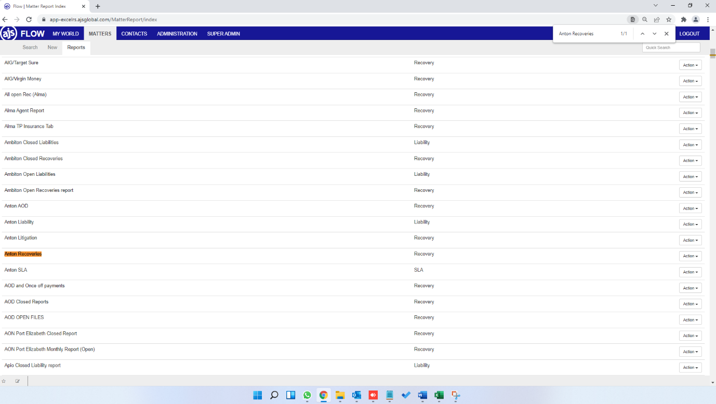
Task: Click the pencil edit icon at bottom left
Action: tap(17, 381)
